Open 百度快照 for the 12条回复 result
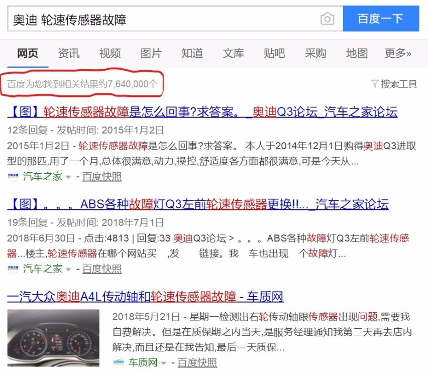428x375 pixels. (x=102, y=177)
